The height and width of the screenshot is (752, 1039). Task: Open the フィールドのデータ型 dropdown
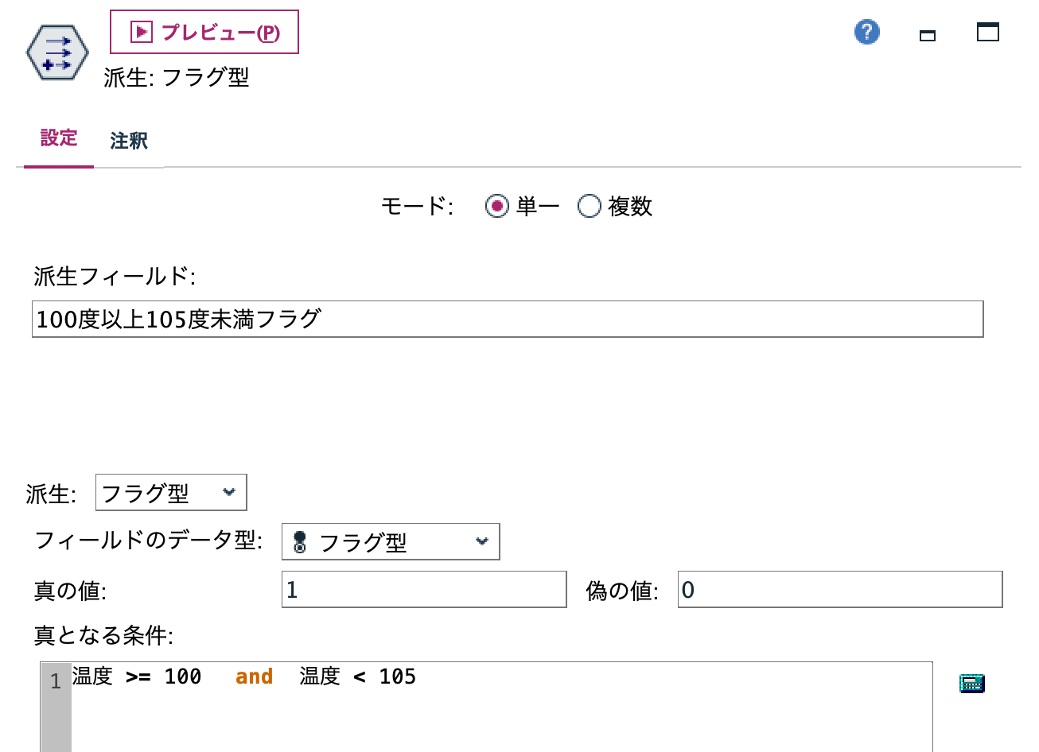[x=390, y=541]
